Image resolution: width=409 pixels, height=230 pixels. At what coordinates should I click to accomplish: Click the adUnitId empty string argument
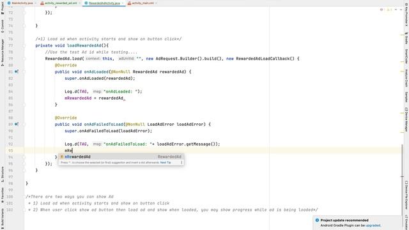138,59
